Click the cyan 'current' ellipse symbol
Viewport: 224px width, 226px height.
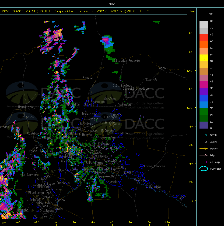pos(204,169)
